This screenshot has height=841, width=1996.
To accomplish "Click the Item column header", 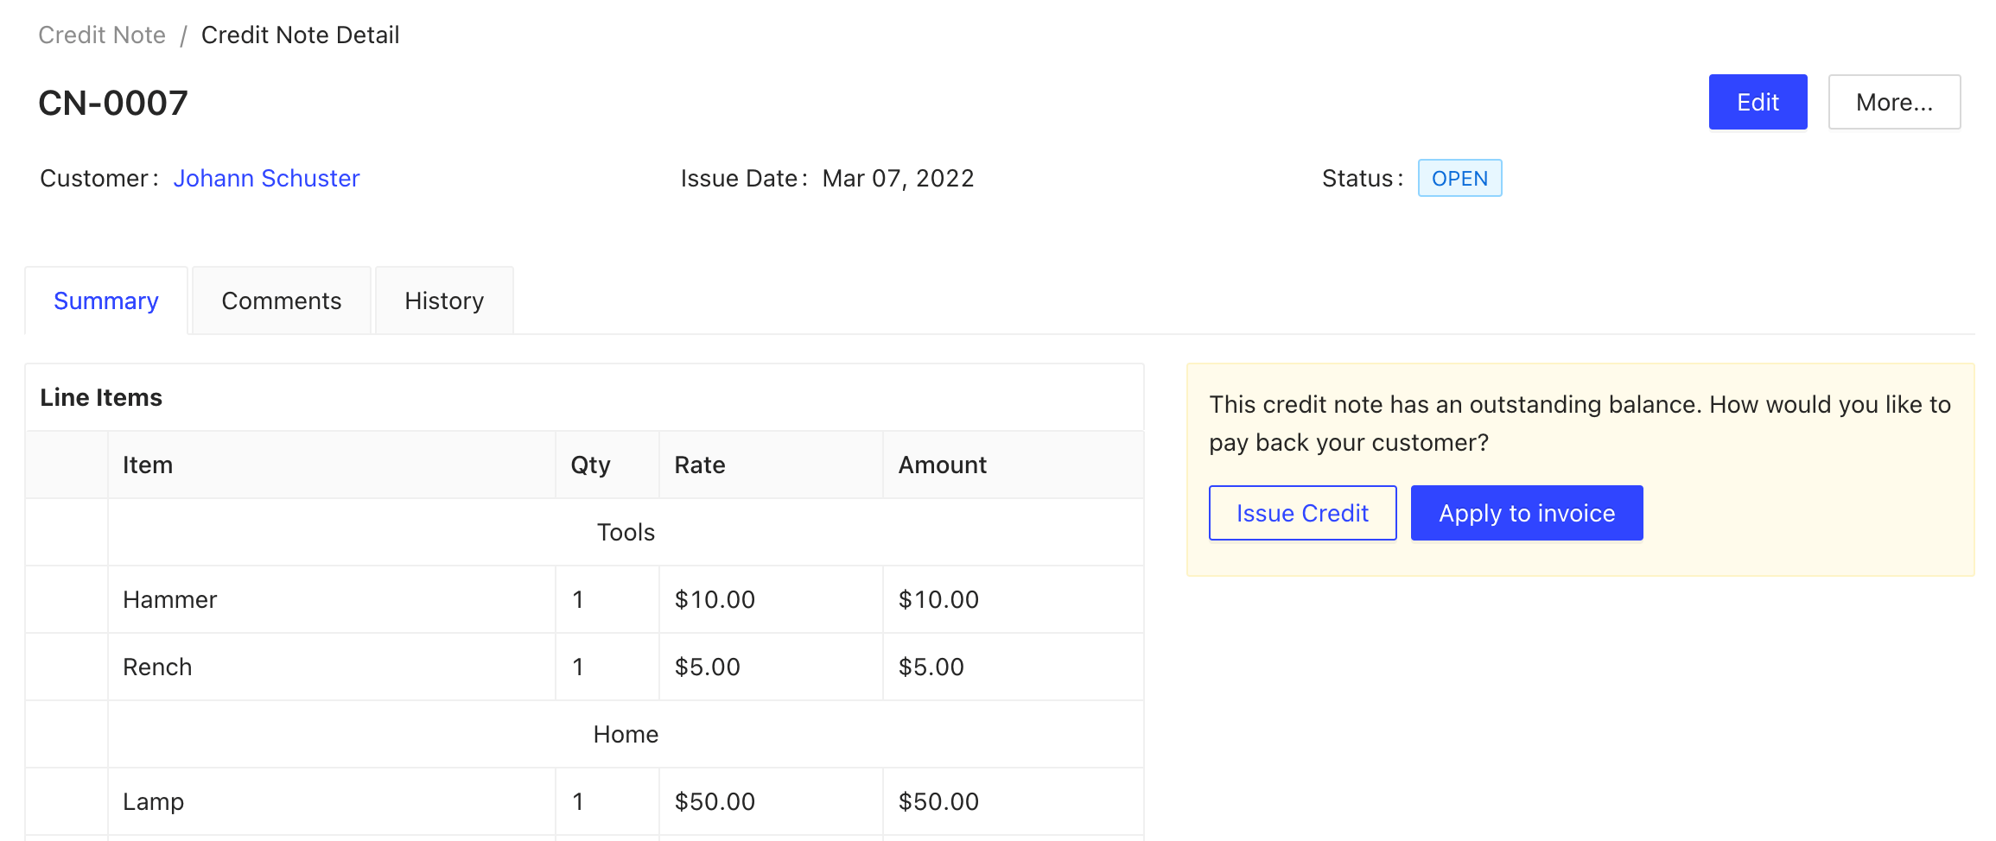I will (148, 465).
